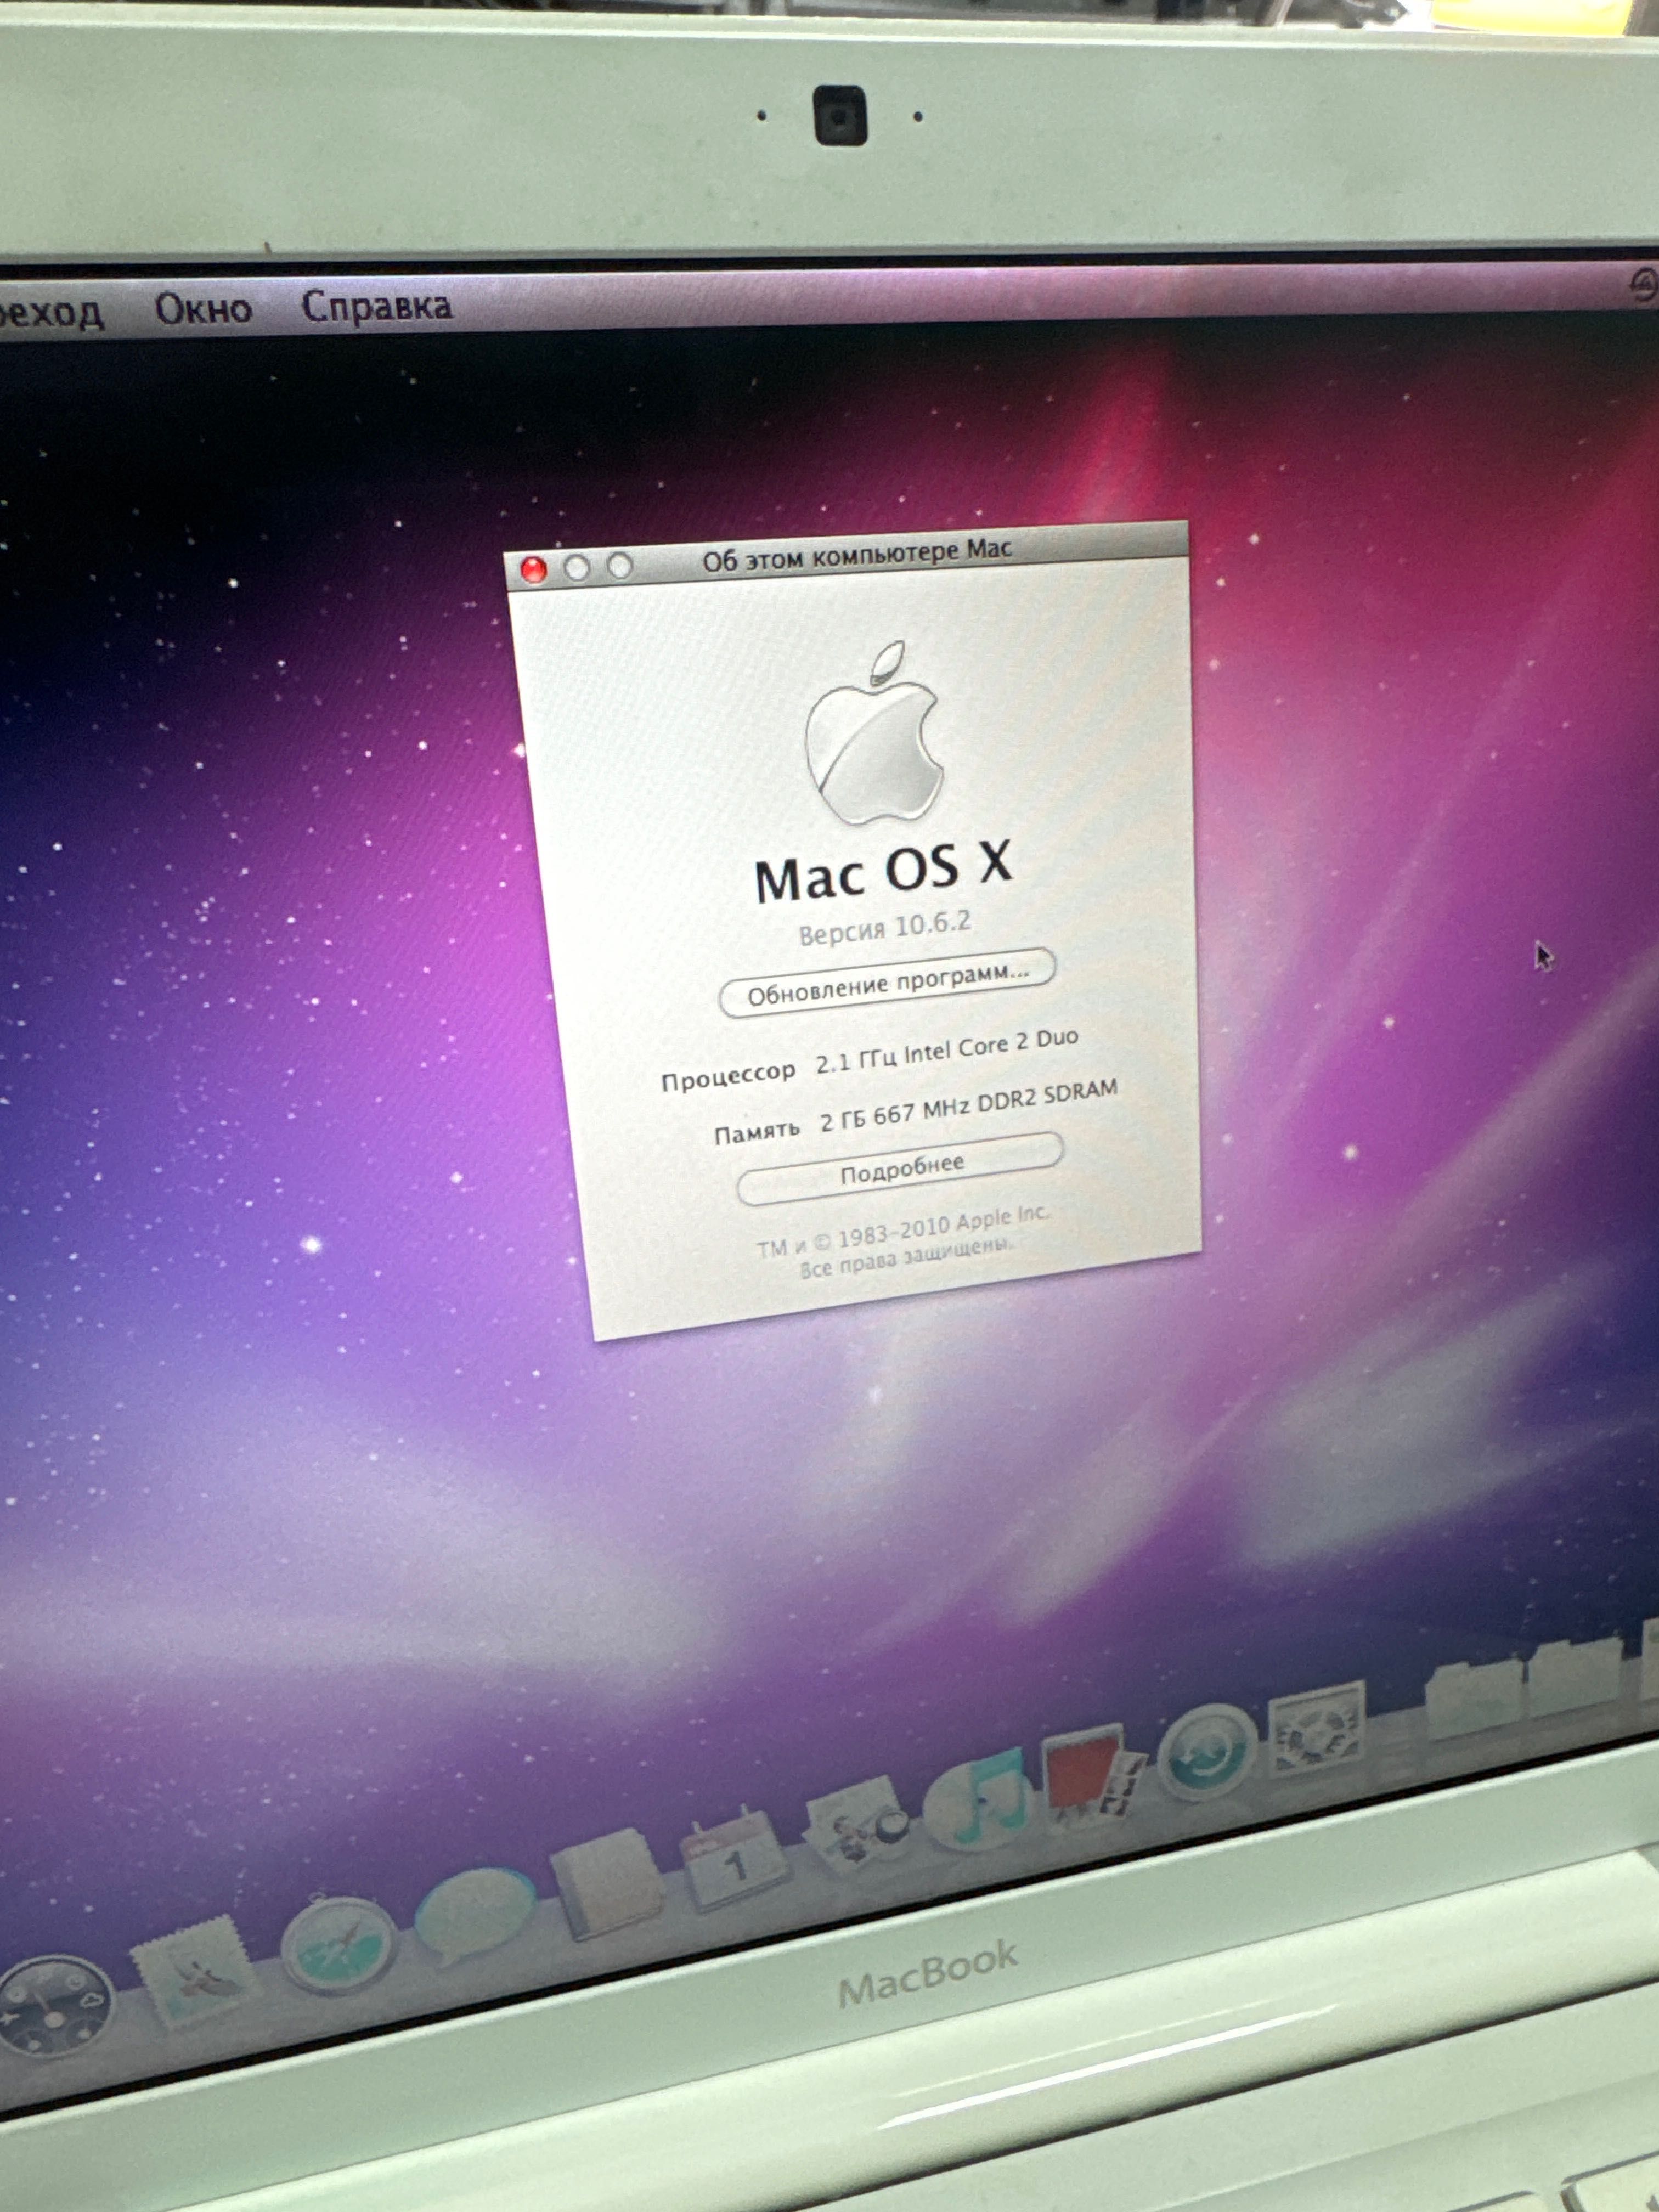Click the Mac OS X heading
Screen dimensions: 1659x2212
tap(883, 872)
